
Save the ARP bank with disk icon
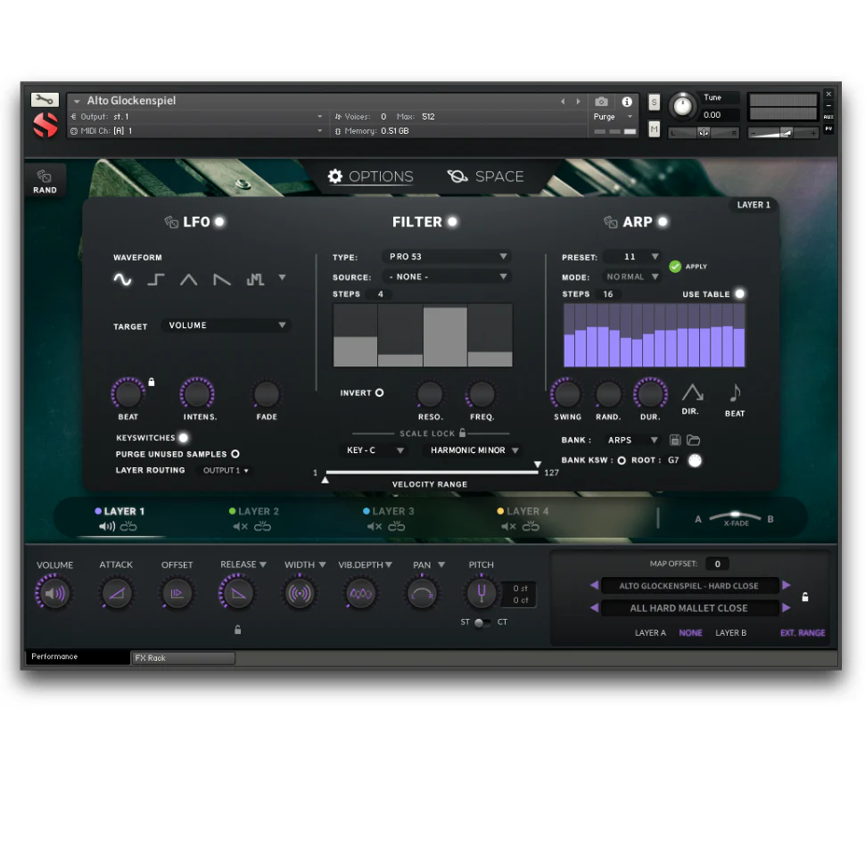pos(675,441)
